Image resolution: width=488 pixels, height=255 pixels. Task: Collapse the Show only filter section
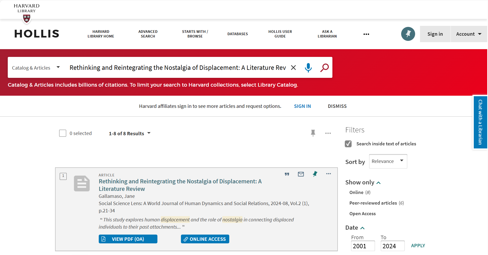[363, 183]
